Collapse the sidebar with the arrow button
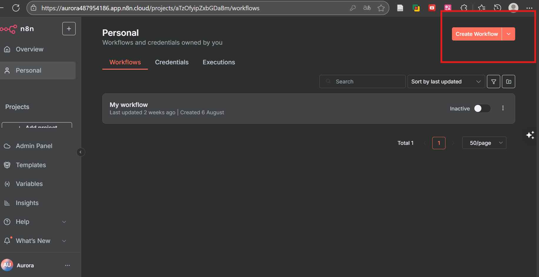 81,152
